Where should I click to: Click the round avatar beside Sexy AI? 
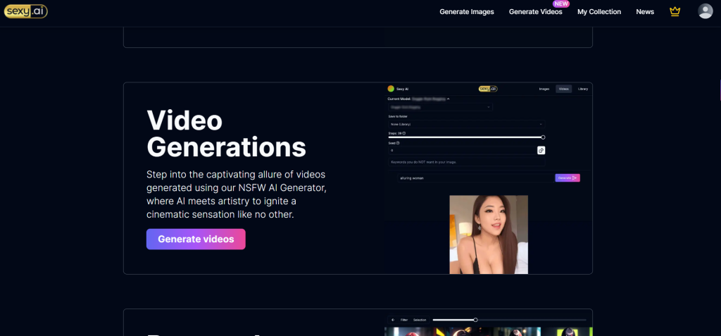point(391,89)
